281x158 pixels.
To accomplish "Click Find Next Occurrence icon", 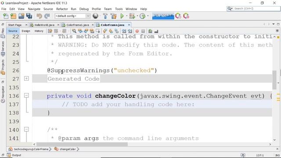I will (86, 31).
